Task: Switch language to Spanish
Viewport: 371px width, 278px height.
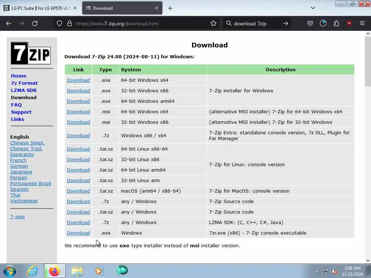Action: pyautogui.click(x=20, y=189)
